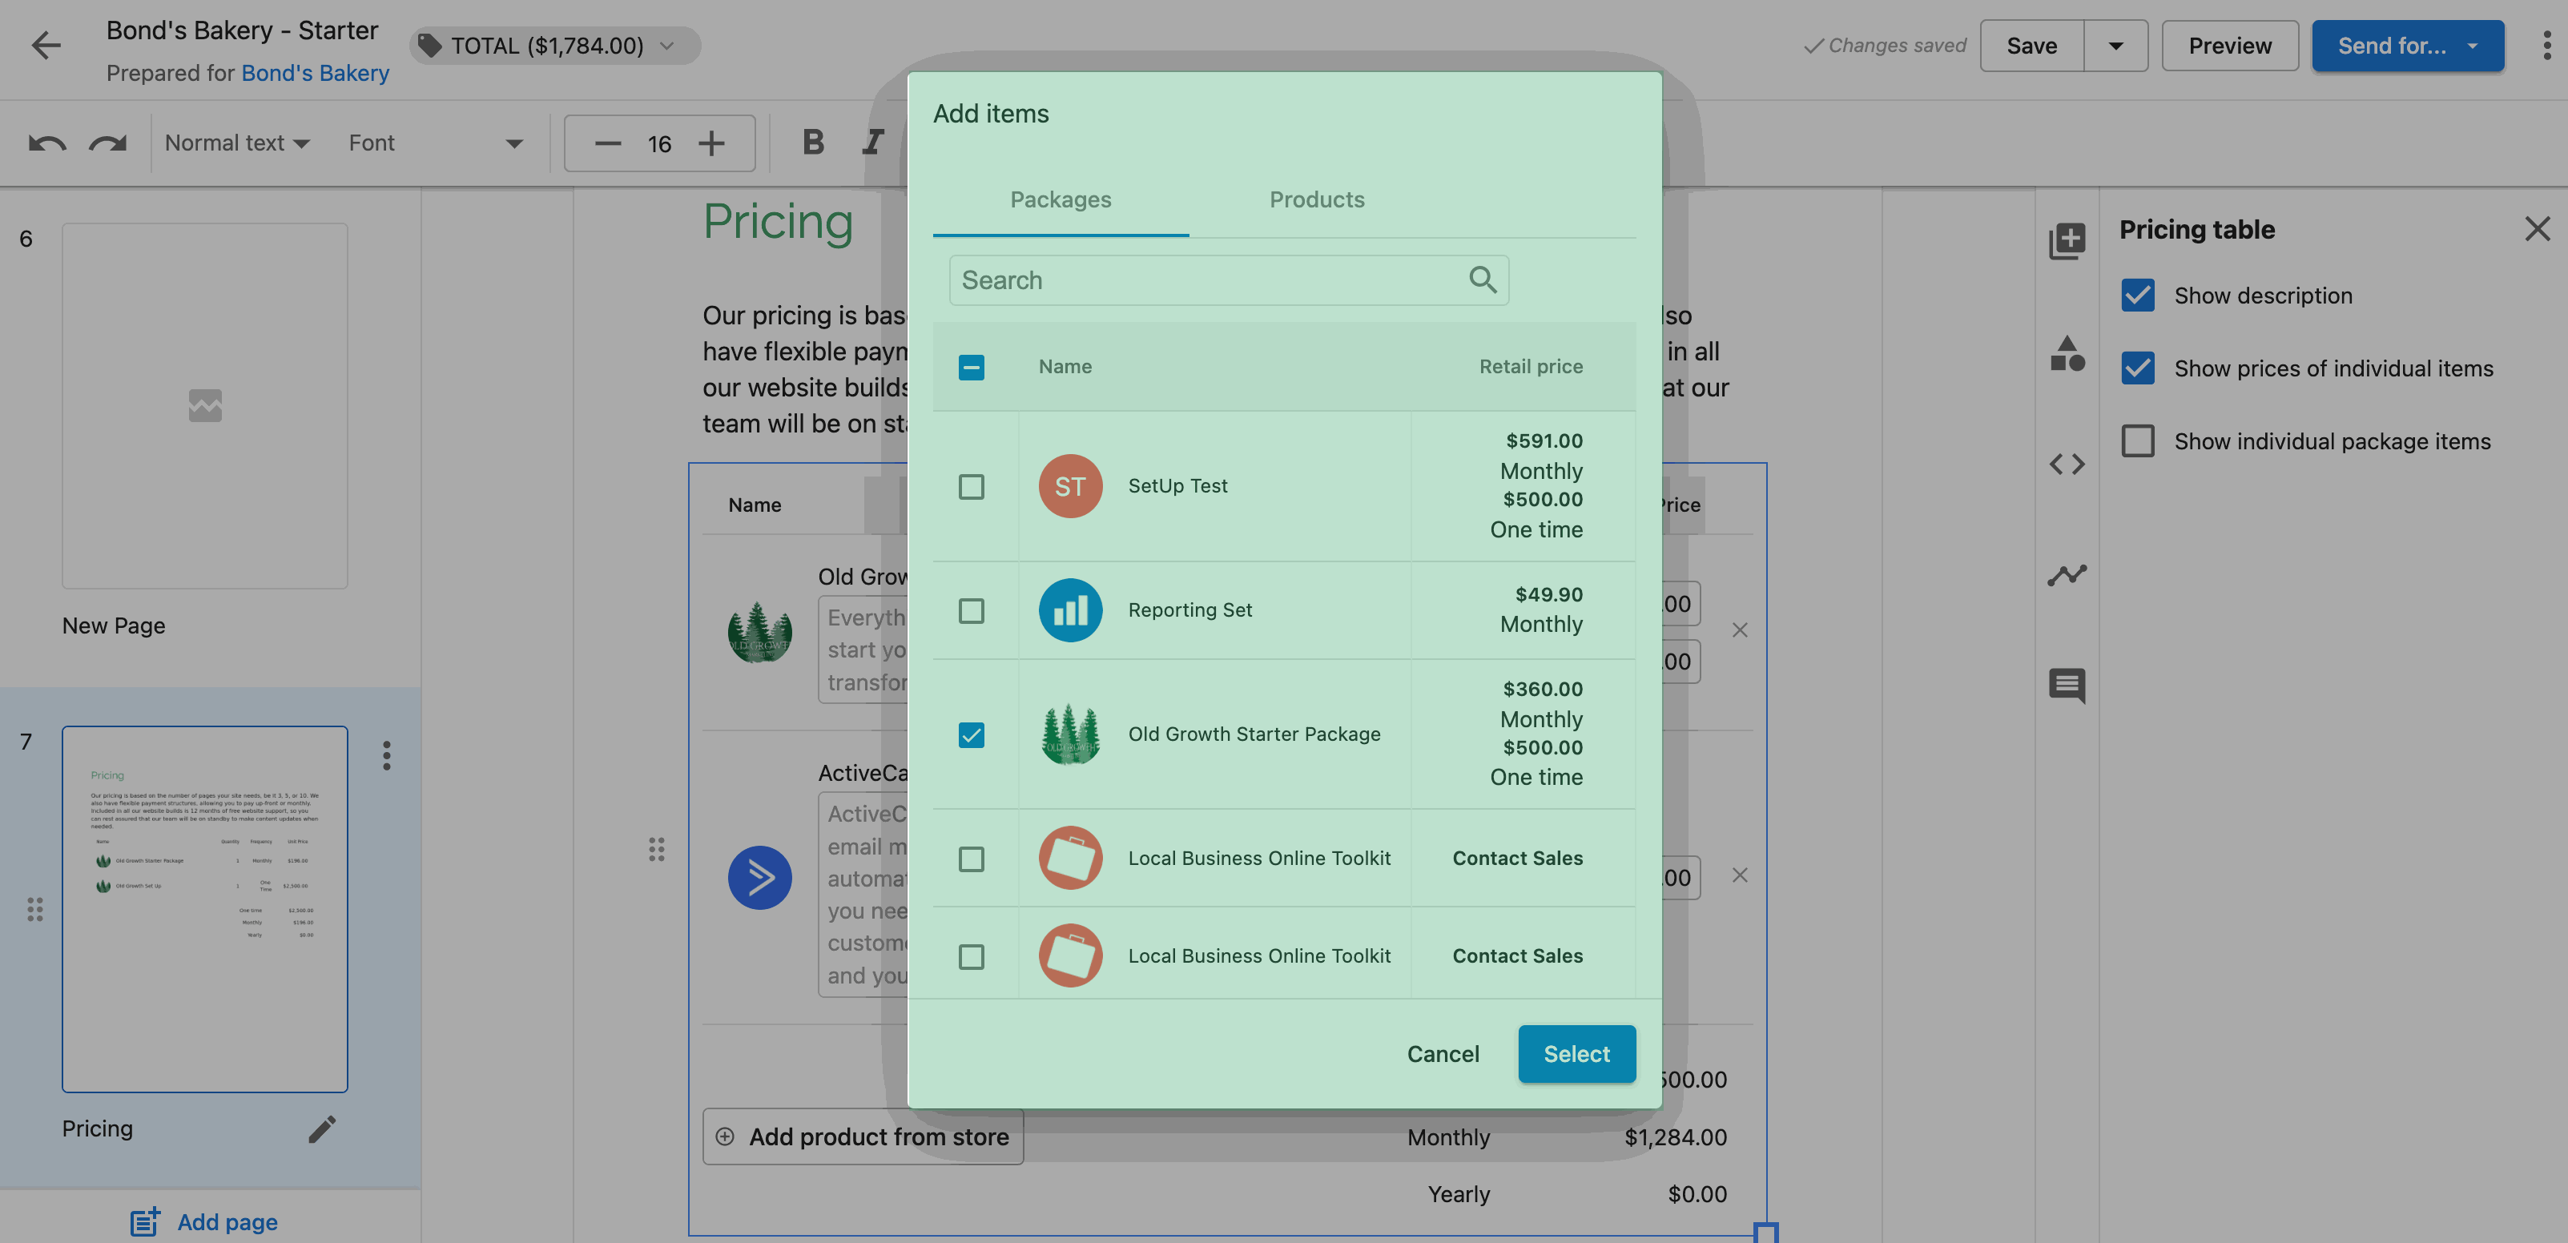Decrease font size with minus button
This screenshot has width=2568, height=1243.
[607, 143]
